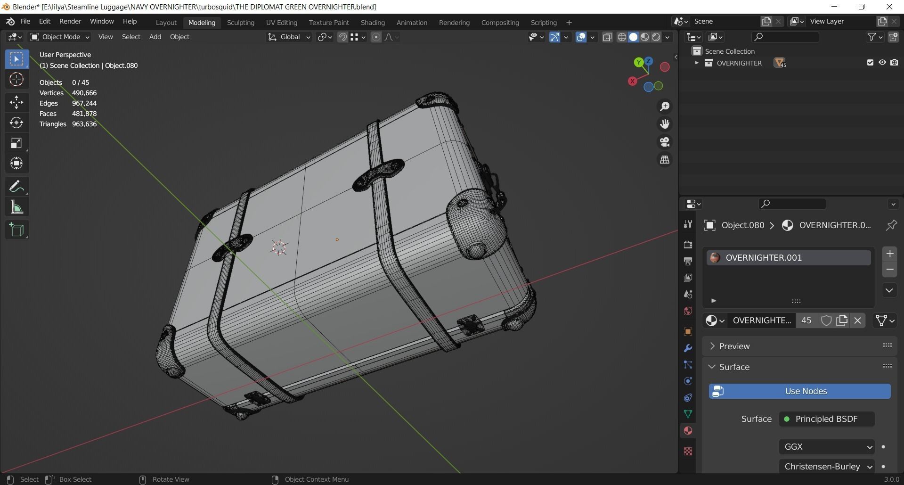Choose the Move tool

[x=16, y=102]
